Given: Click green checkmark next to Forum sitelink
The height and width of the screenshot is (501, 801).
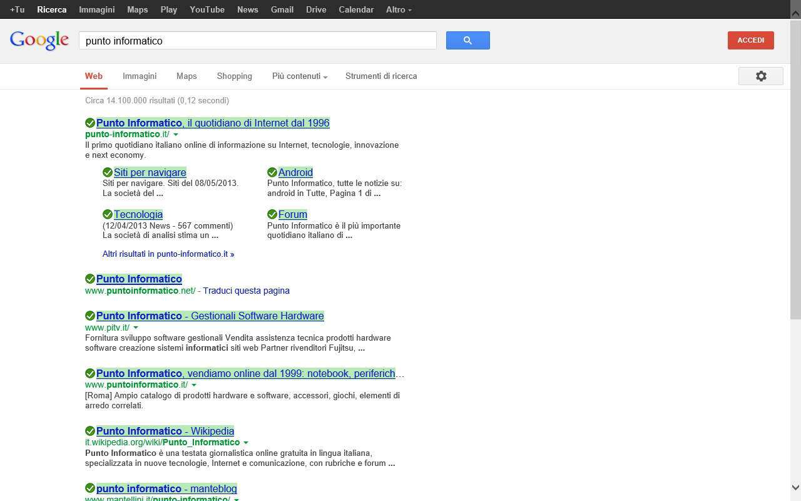Looking at the screenshot, I should [272, 214].
